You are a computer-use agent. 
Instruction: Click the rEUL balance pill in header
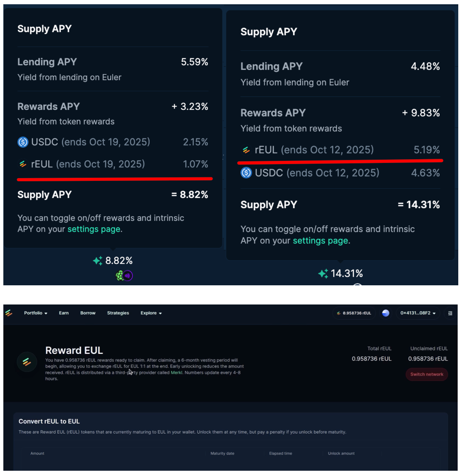click(x=354, y=313)
